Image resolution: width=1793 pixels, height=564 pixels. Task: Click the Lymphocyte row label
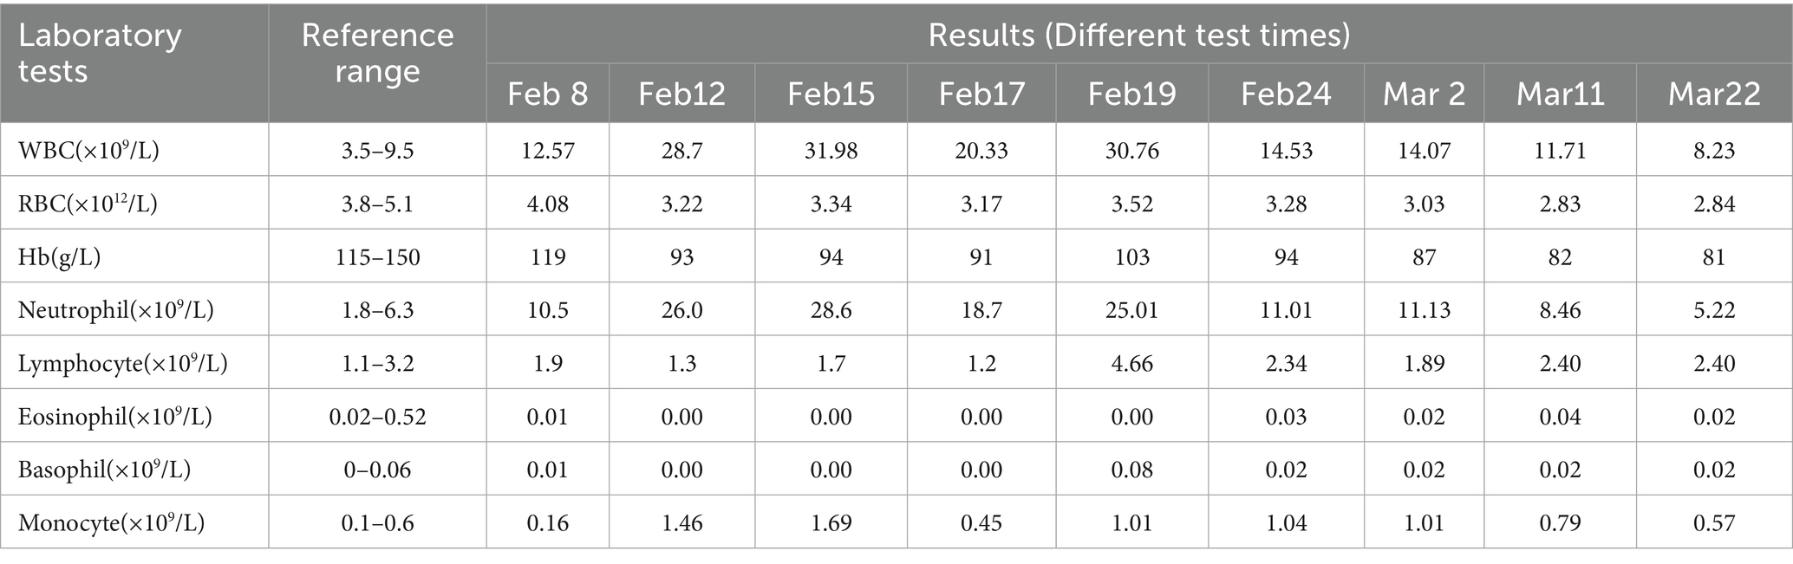[122, 364]
